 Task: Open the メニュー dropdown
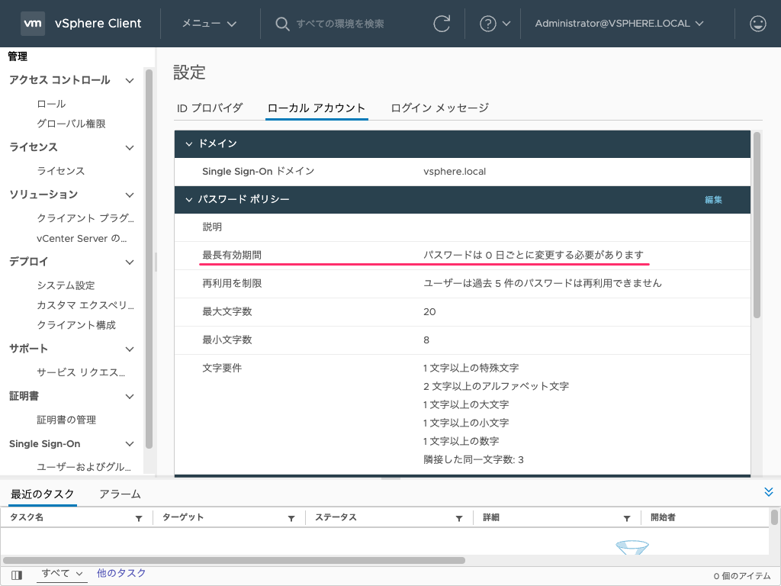pos(209,24)
